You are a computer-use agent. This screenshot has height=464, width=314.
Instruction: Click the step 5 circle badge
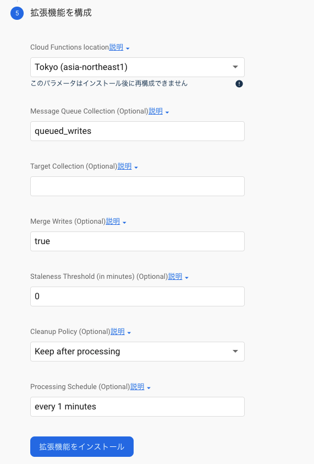(x=17, y=13)
